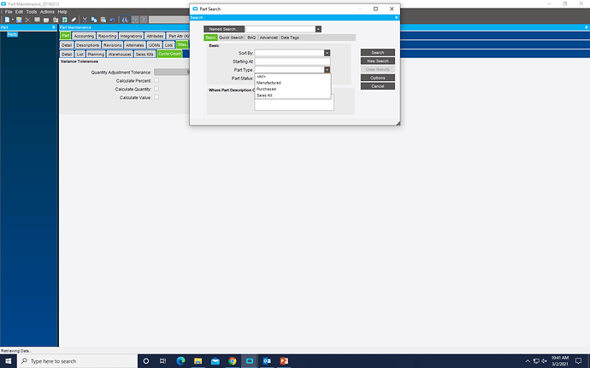This screenshot has height=368, width=590.
Task: Open the File menu
Action: tap(9, 12)
